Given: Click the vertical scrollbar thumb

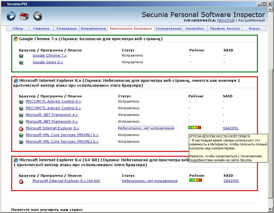Looking at the screenshot, I should (270, 134).
